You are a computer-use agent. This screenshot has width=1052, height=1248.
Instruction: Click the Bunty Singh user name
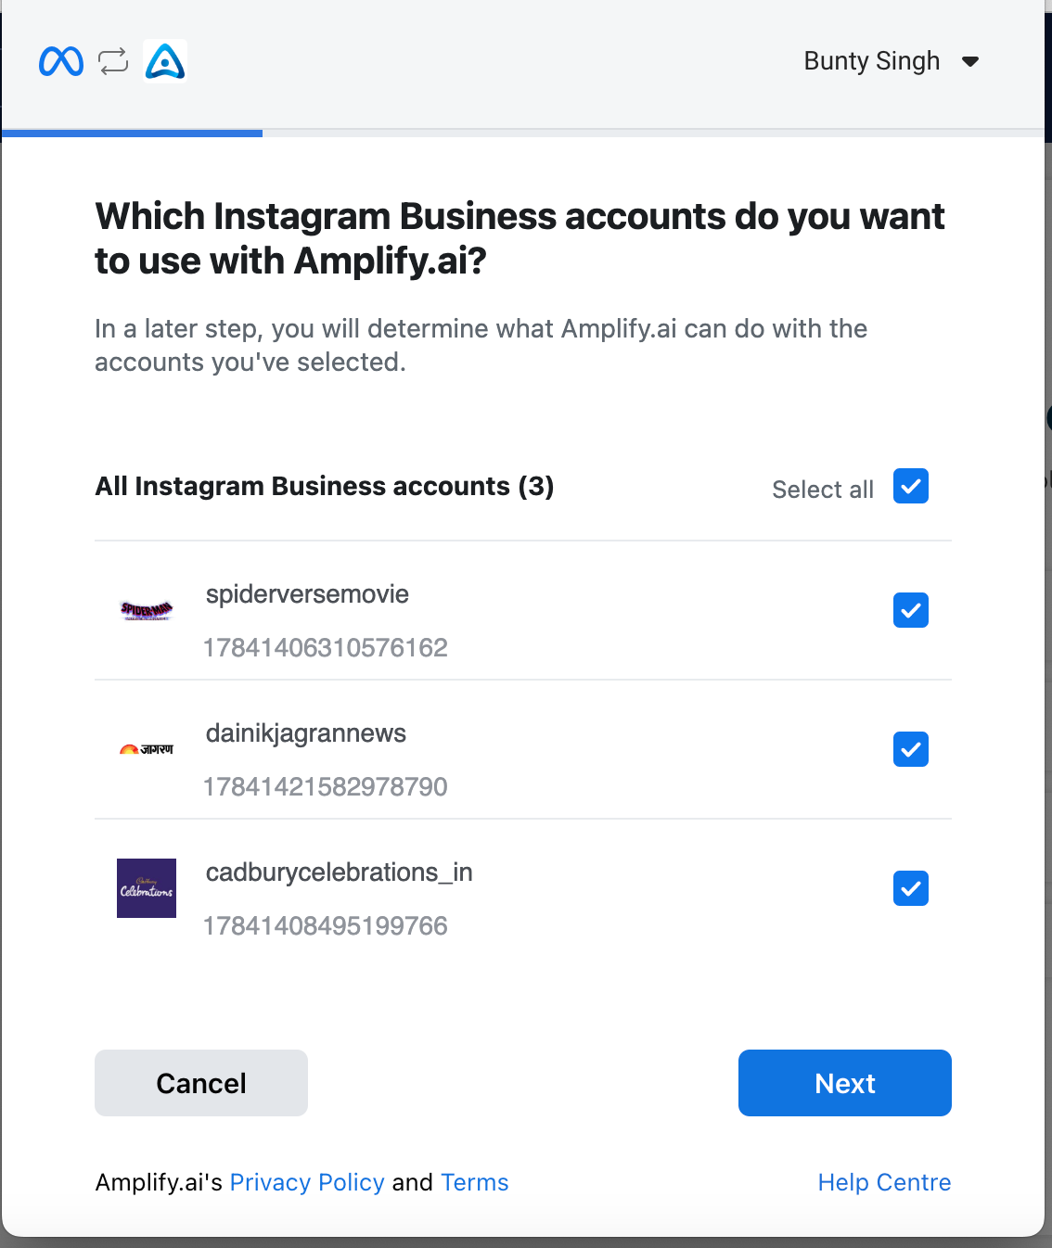pos(872,61)
